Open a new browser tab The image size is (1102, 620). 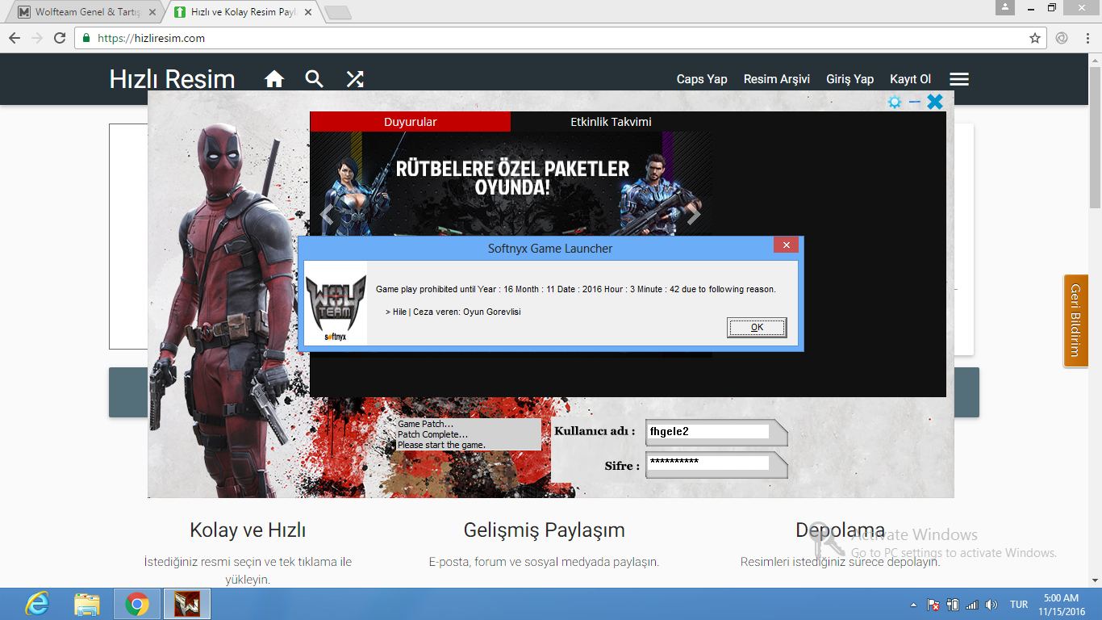point(337,12)
